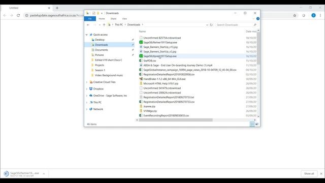Select the StaffDB.csv file icon
The width and height of the screenshot is (325, 183).
(x=141, y=60)
